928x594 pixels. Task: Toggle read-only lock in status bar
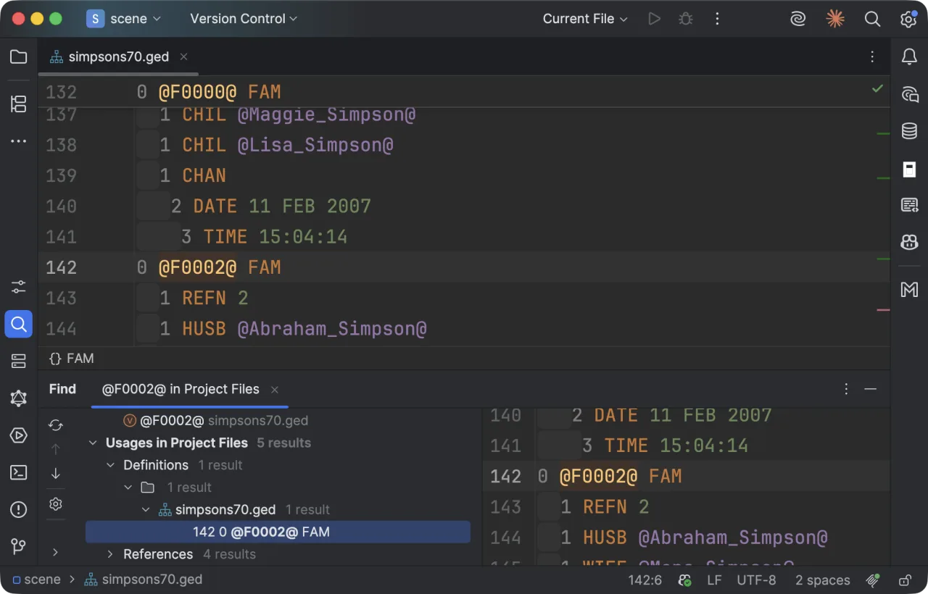[905, 580]
